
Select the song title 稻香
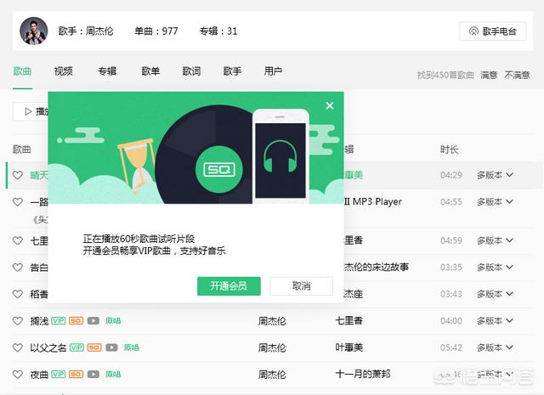(39, 294)
